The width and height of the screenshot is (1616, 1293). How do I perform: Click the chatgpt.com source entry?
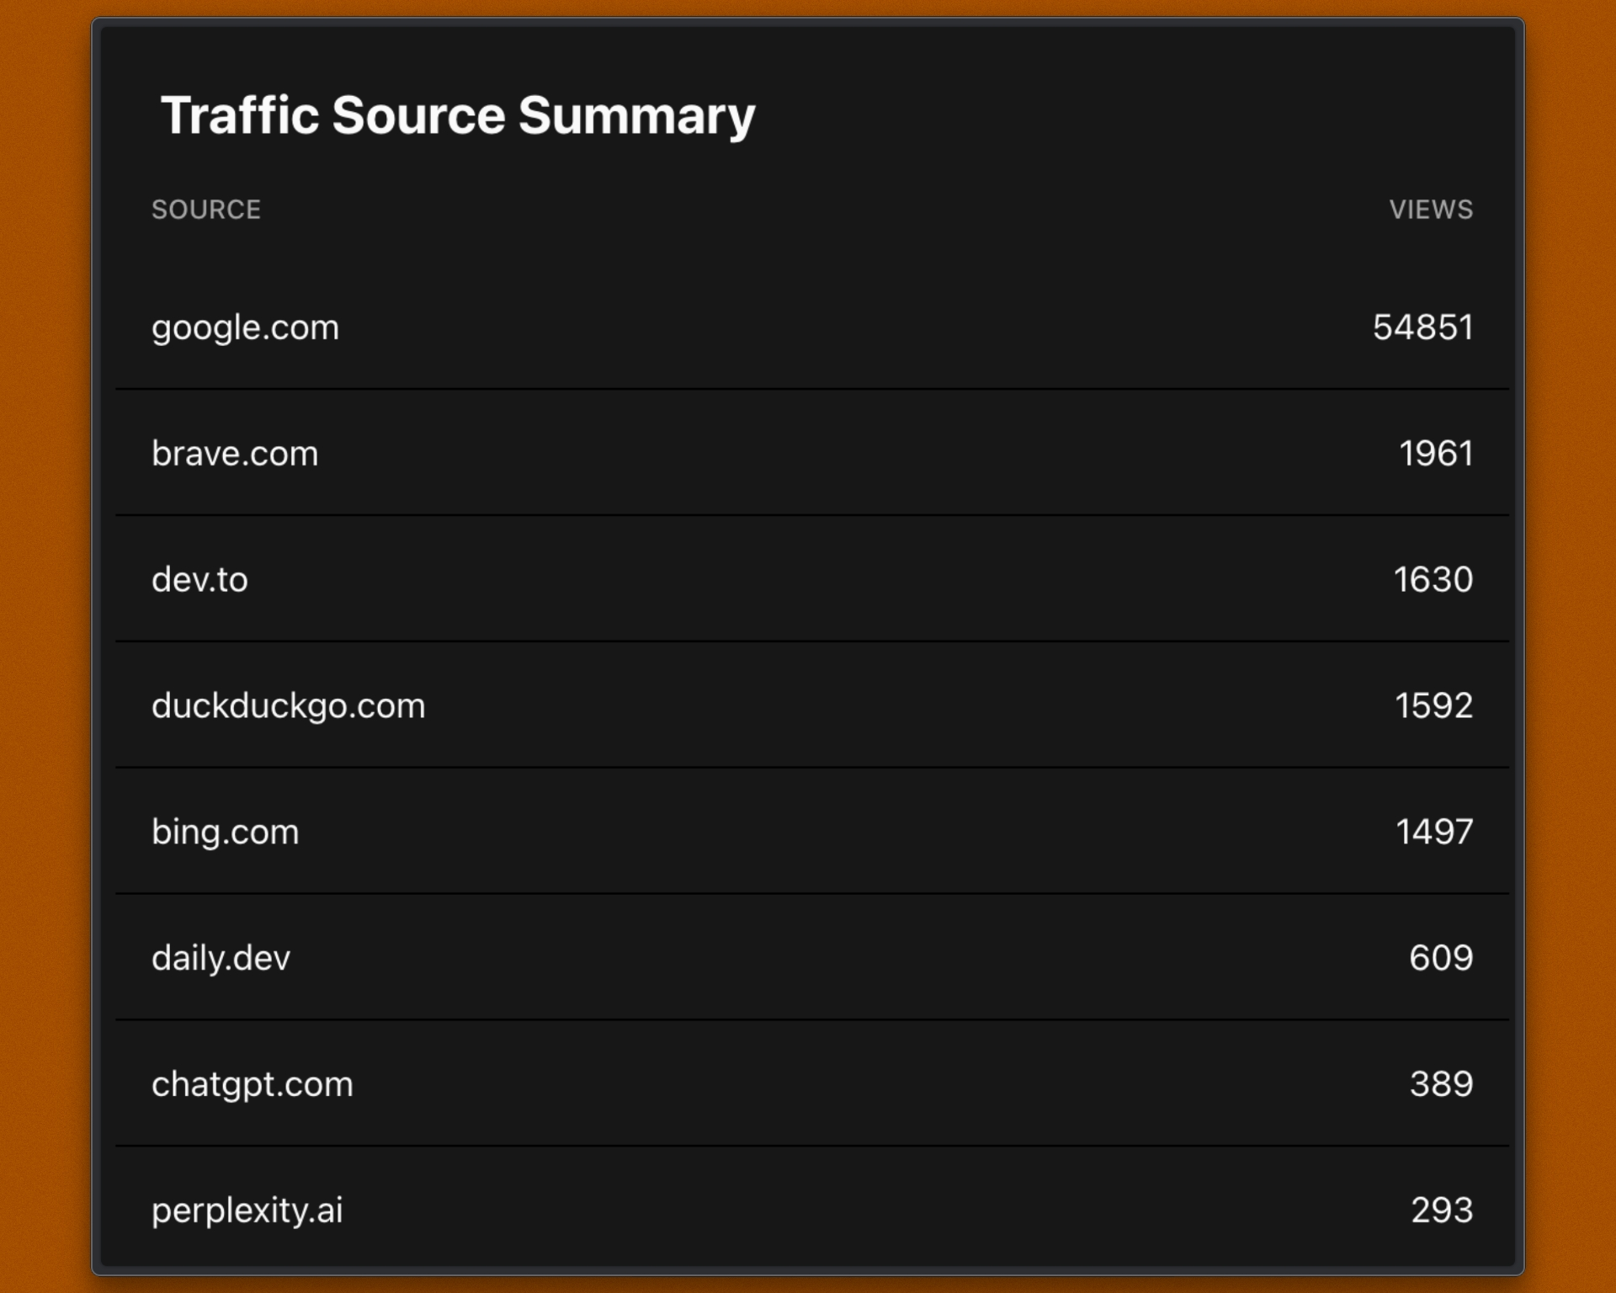[252, 1084]
